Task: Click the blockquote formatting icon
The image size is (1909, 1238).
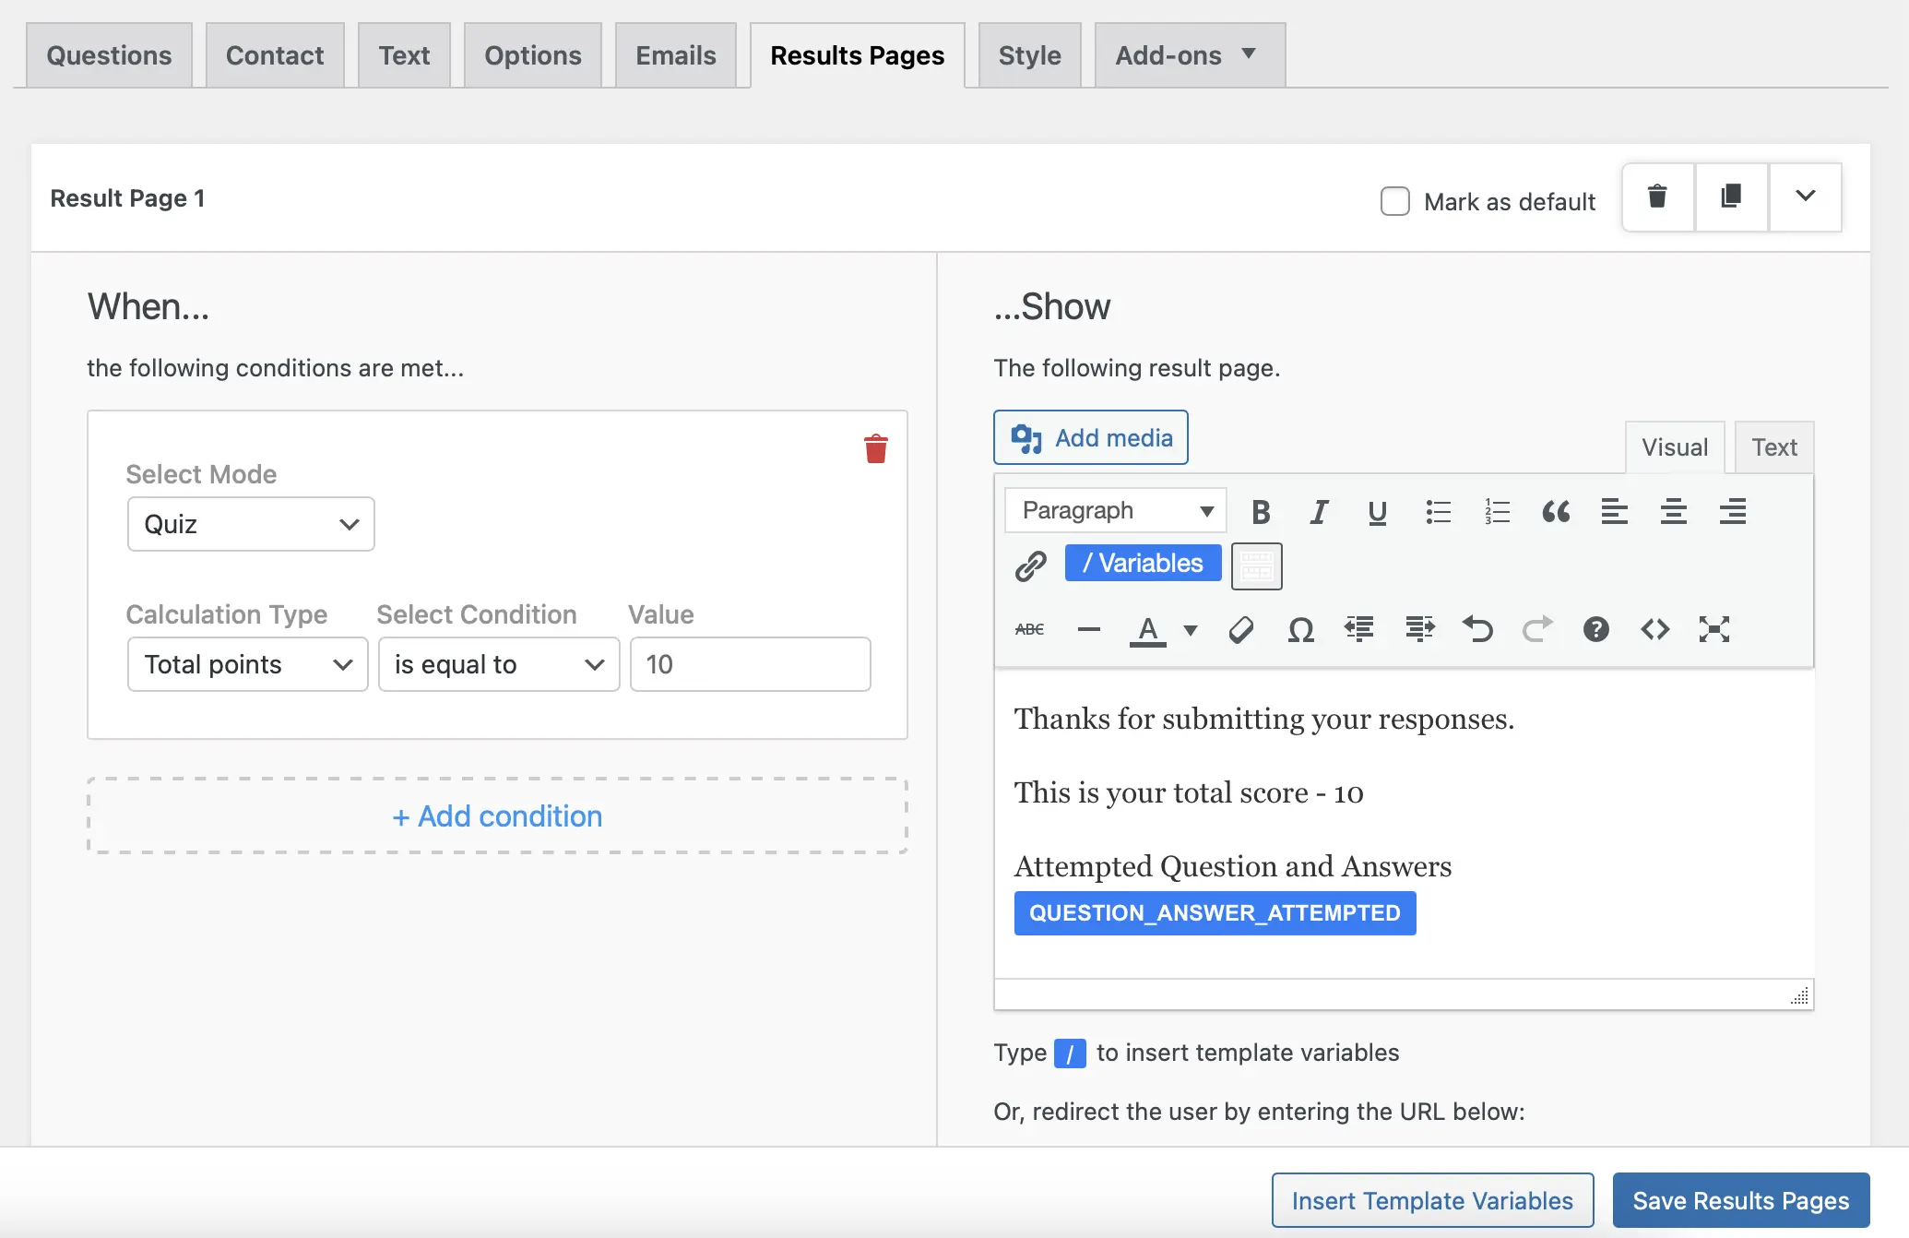Action: coord(1554,511)
